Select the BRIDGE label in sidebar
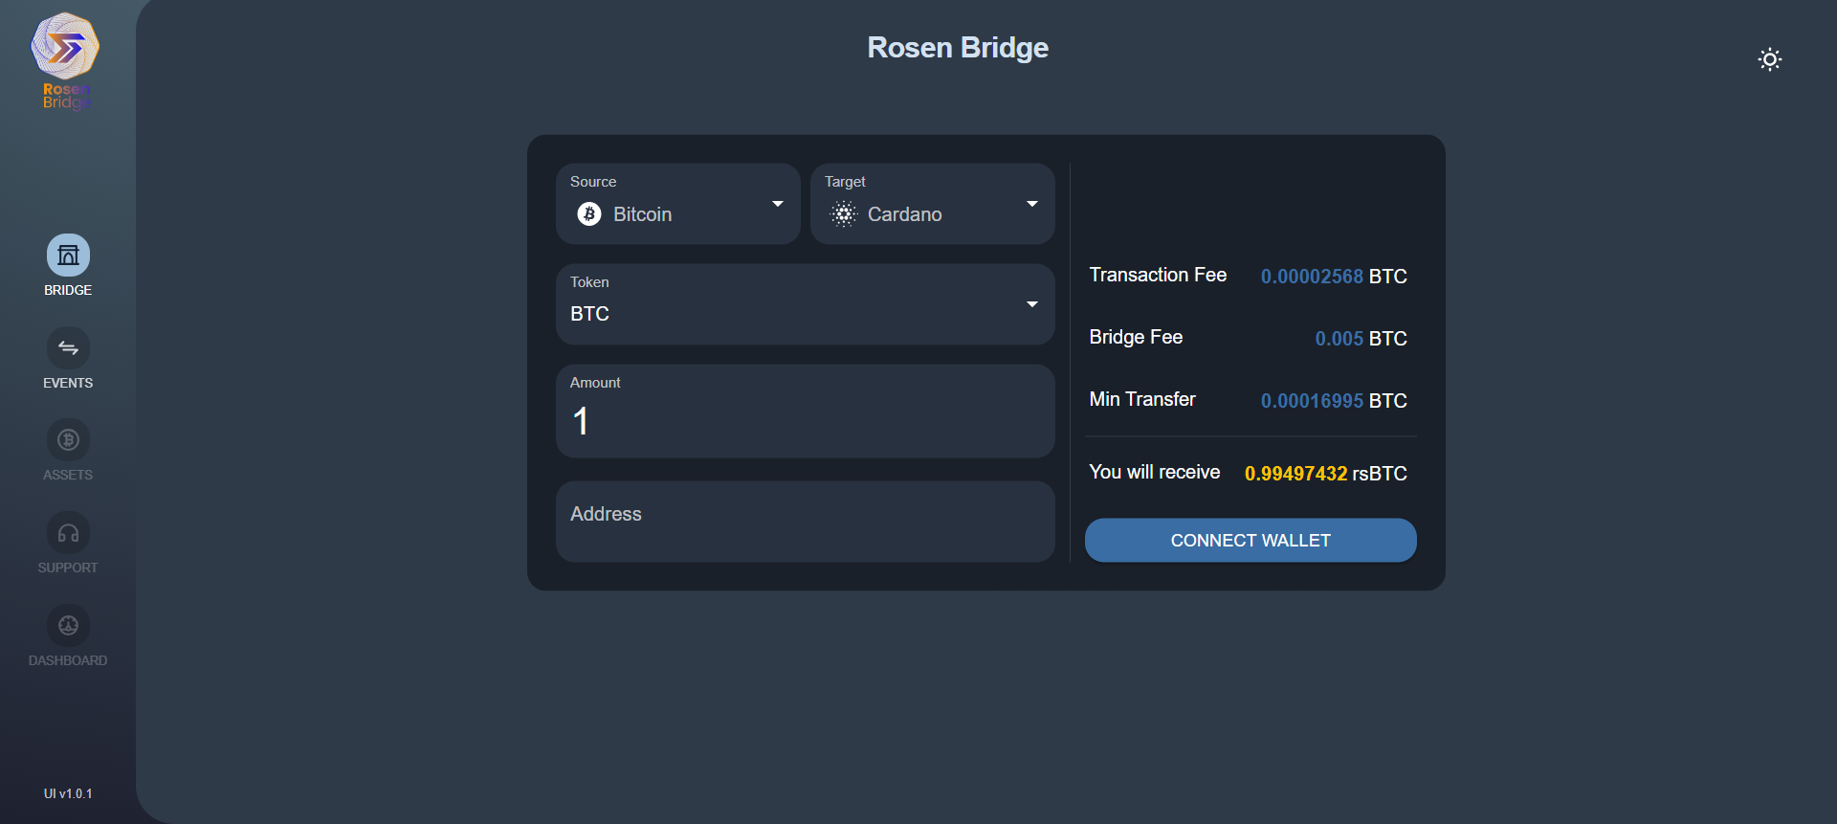Screen dimensions: 1837x824 68,290
